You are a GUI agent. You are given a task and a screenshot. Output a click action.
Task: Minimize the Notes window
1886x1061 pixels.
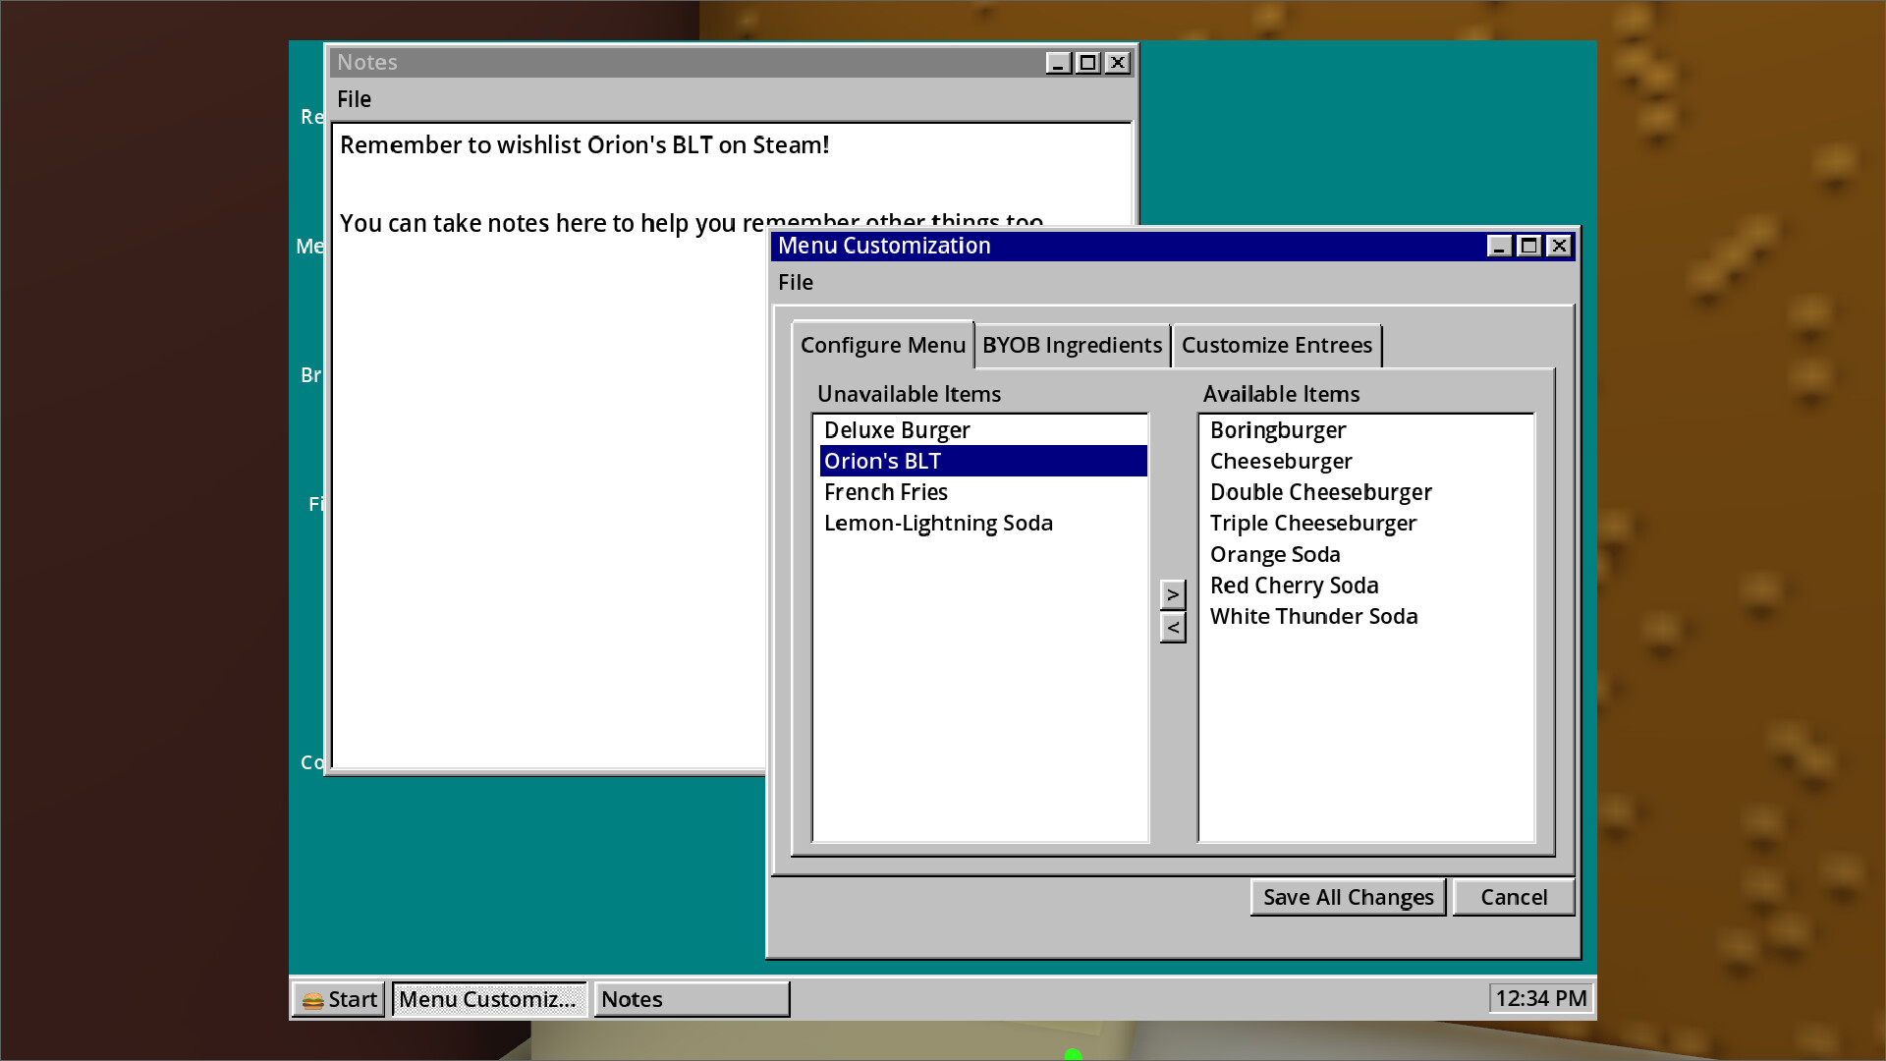(x=1058, y=63)
